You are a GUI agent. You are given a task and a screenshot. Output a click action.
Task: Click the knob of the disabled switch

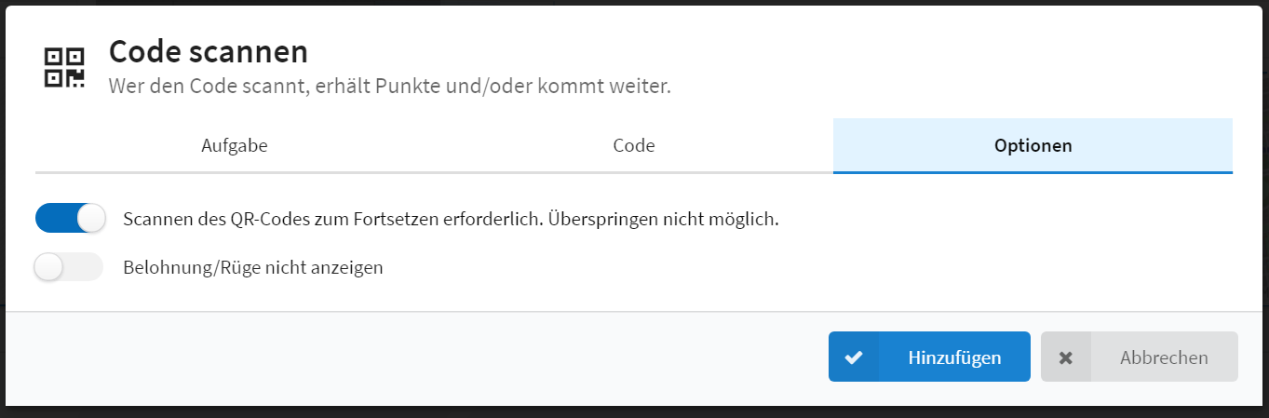(47, 267)
